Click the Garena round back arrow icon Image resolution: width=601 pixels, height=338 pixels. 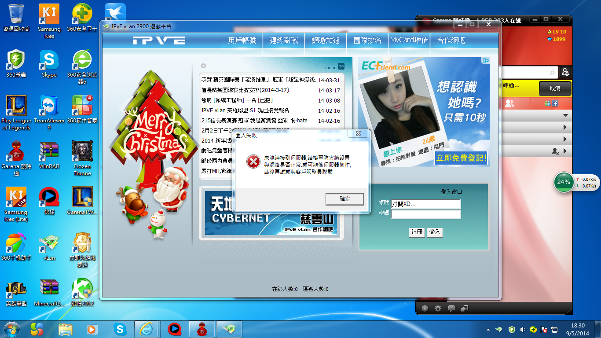pyautogui.click(x=425, y=309)
